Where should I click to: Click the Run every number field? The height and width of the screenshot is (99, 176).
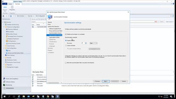coord(83,43)
